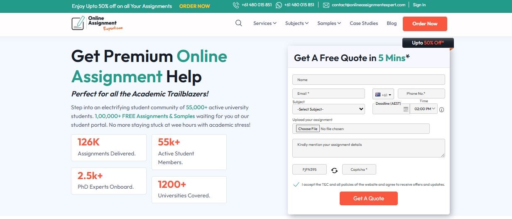Click the Online Assignment Expert logo
512x219 pixels.
tap(97, 23)
